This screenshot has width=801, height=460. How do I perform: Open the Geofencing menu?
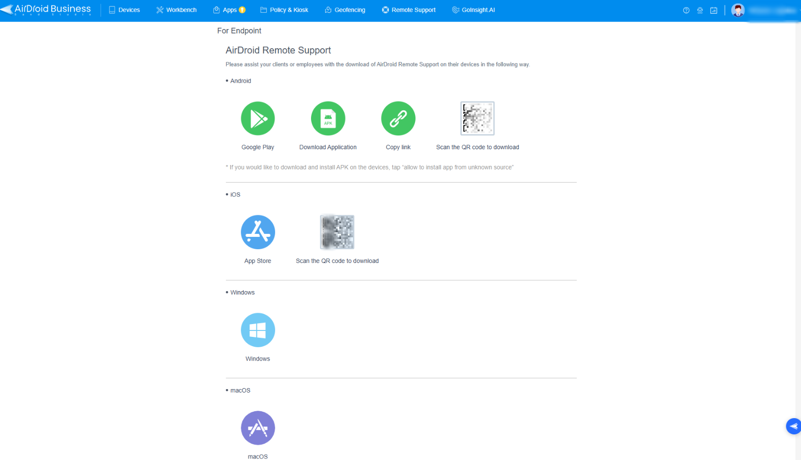point(345,10)
